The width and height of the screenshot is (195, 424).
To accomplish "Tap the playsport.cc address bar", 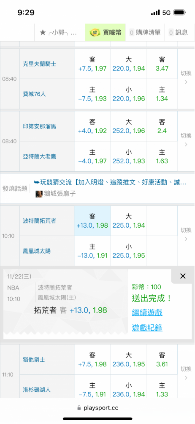I will (97, 408).
